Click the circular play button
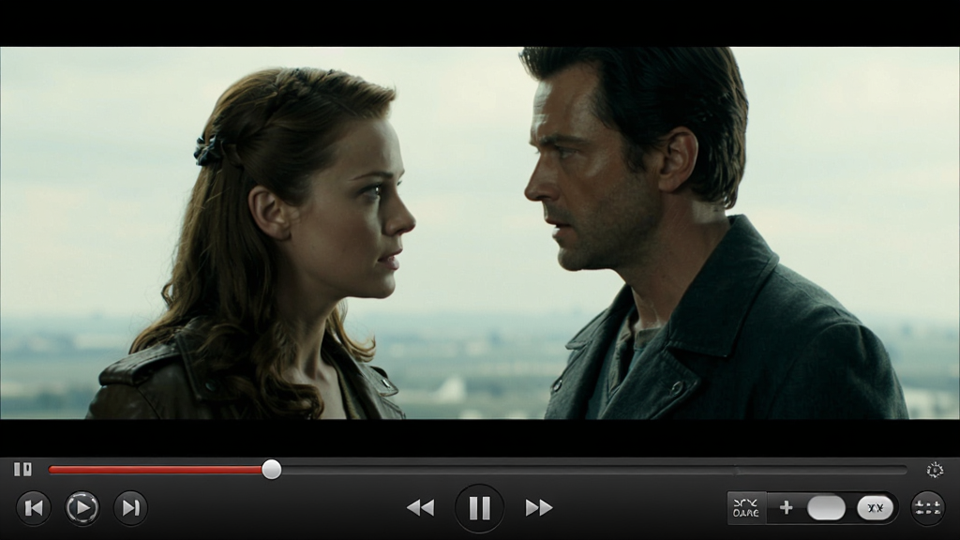The image size is (960, 540). point(82,507)
